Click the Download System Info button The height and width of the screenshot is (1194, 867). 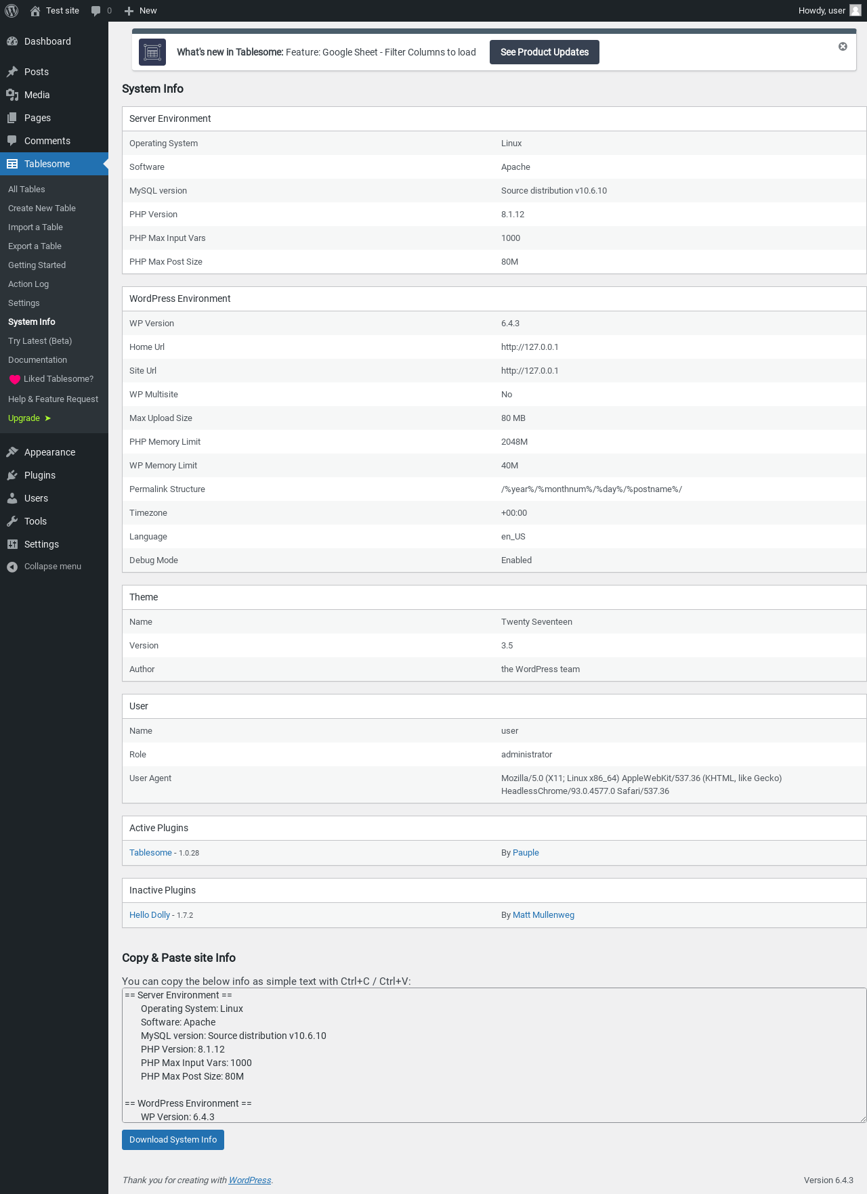[x=173, y=1140]
